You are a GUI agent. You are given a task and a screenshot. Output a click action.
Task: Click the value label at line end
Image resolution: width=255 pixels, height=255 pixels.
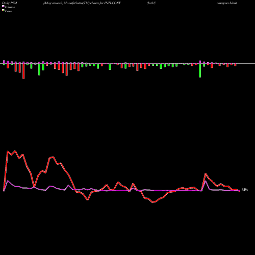pos(244,190)
